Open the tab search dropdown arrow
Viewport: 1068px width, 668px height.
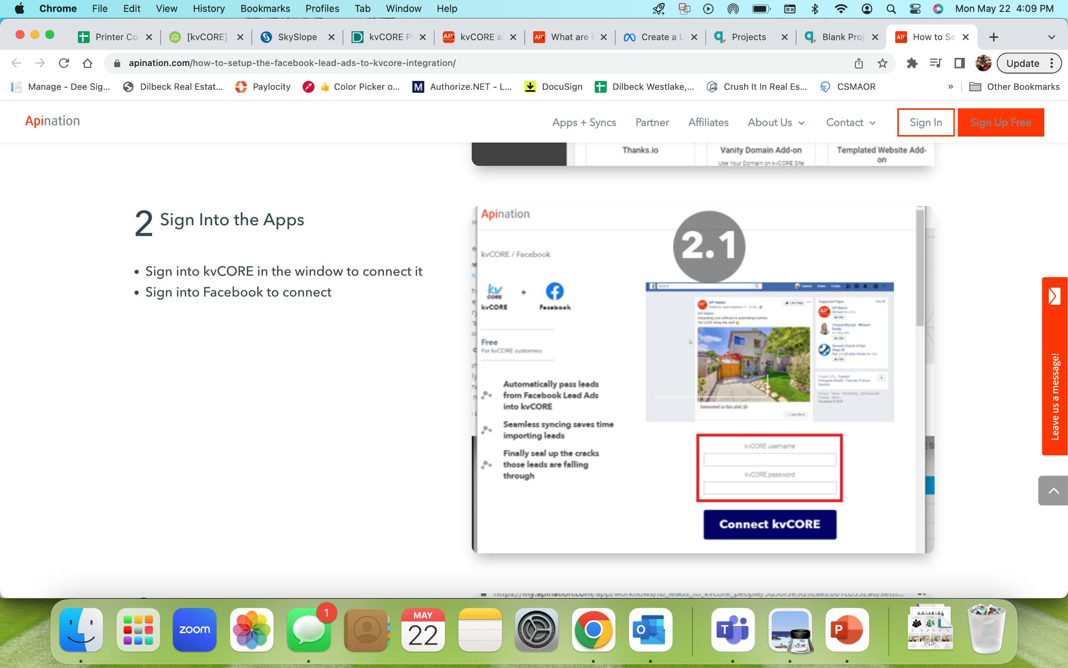coord(1051,37)
